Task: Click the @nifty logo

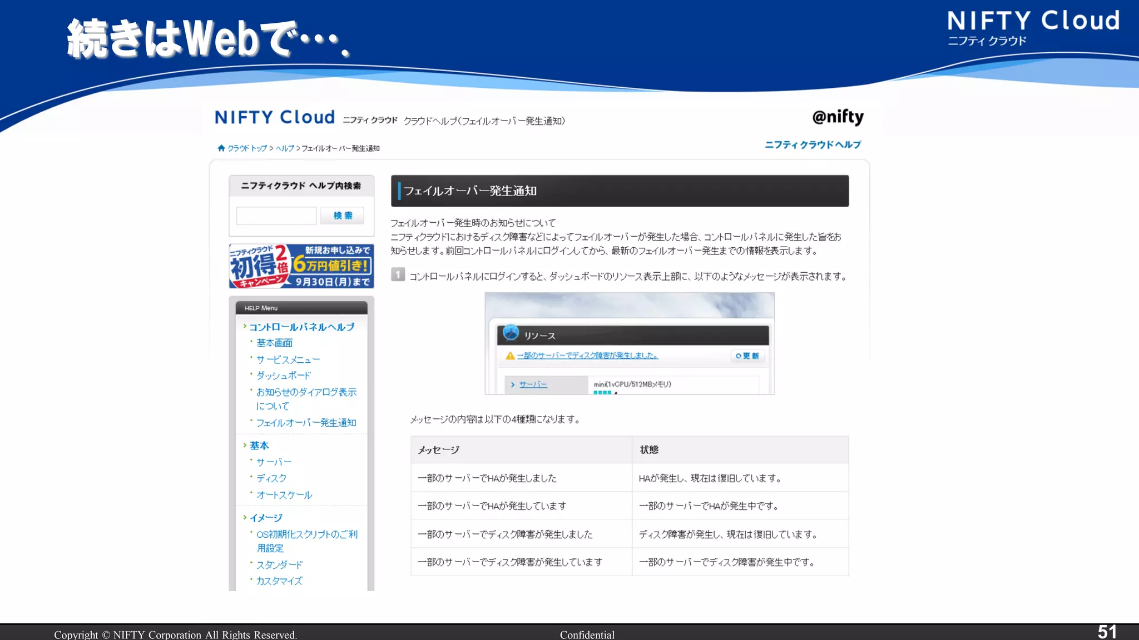Action: 838,117
